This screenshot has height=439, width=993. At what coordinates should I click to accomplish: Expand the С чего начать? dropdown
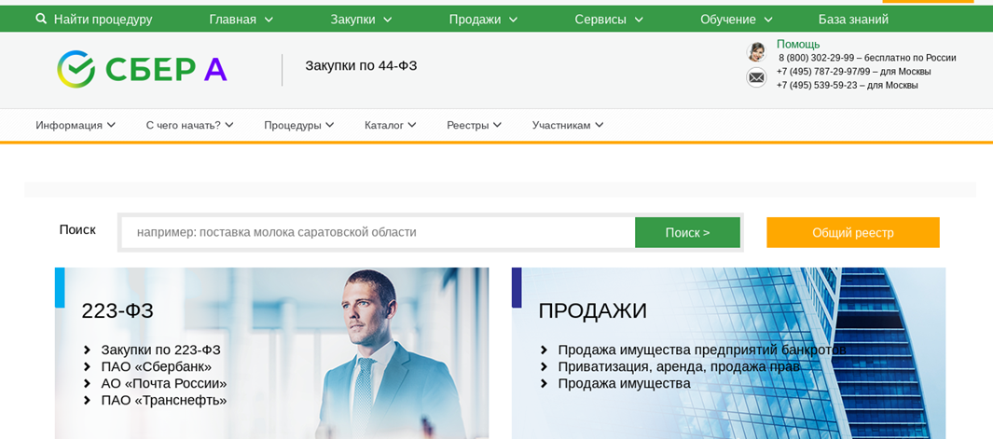click(x=189, y=125)
